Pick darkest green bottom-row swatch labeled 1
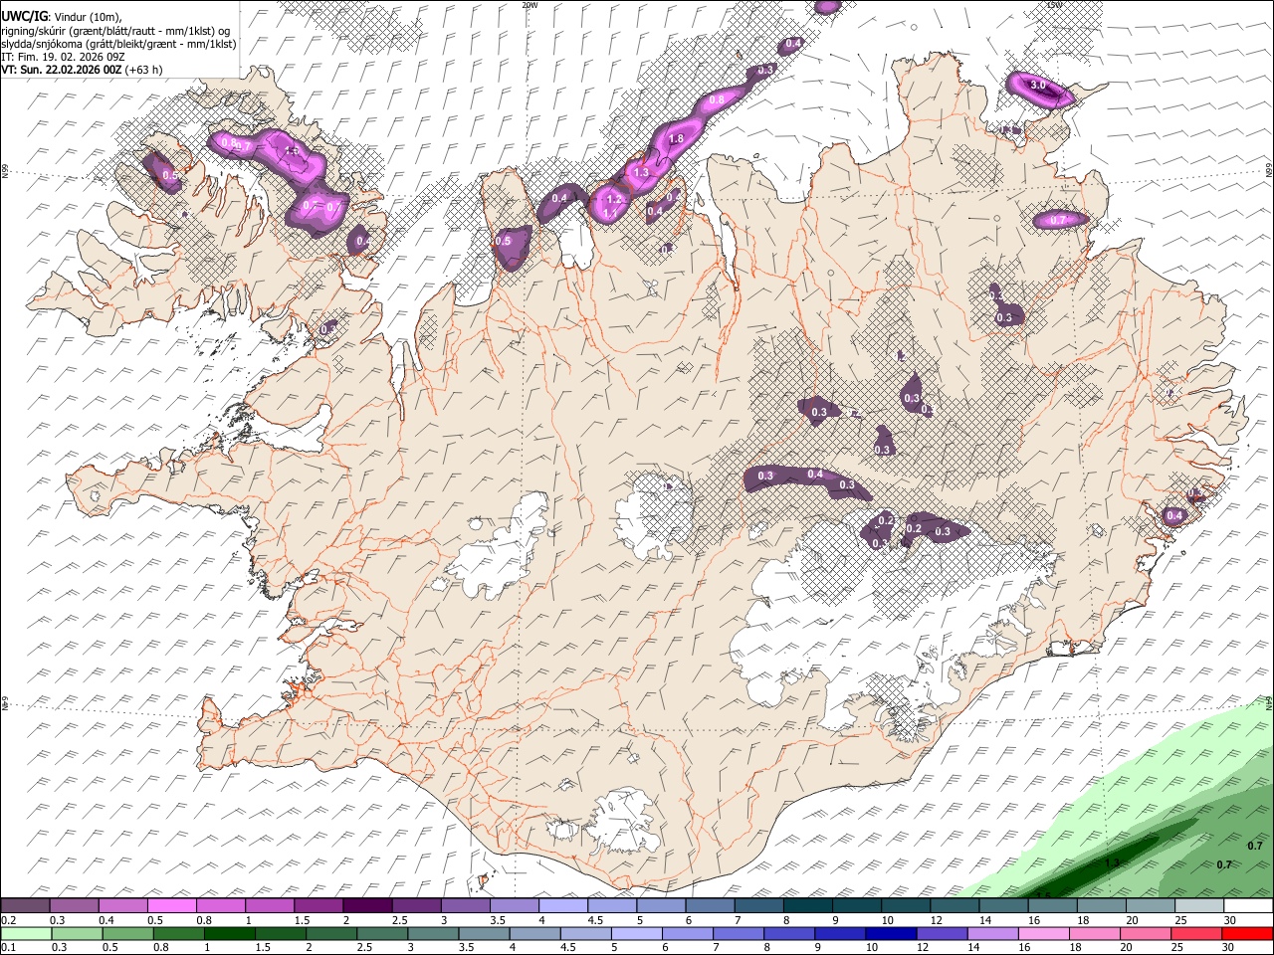 (x=229, y=934)
